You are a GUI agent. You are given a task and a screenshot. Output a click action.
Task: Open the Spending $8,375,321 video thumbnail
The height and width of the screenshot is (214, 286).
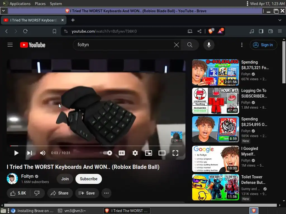215,72
